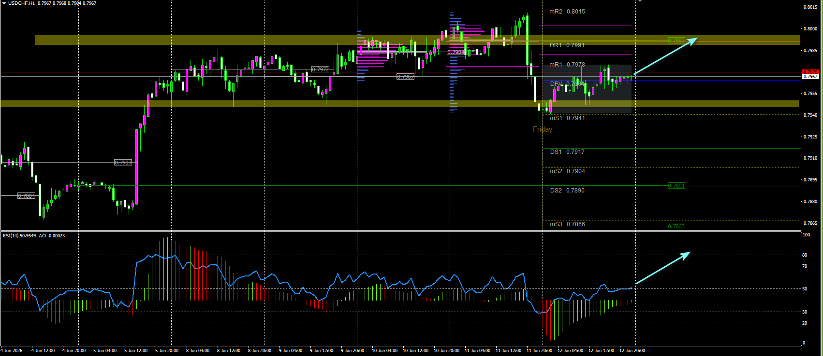Screen dimensions: 823x356
Task: Select the mS1 0.7941 support label
Action: pos(567,118)
